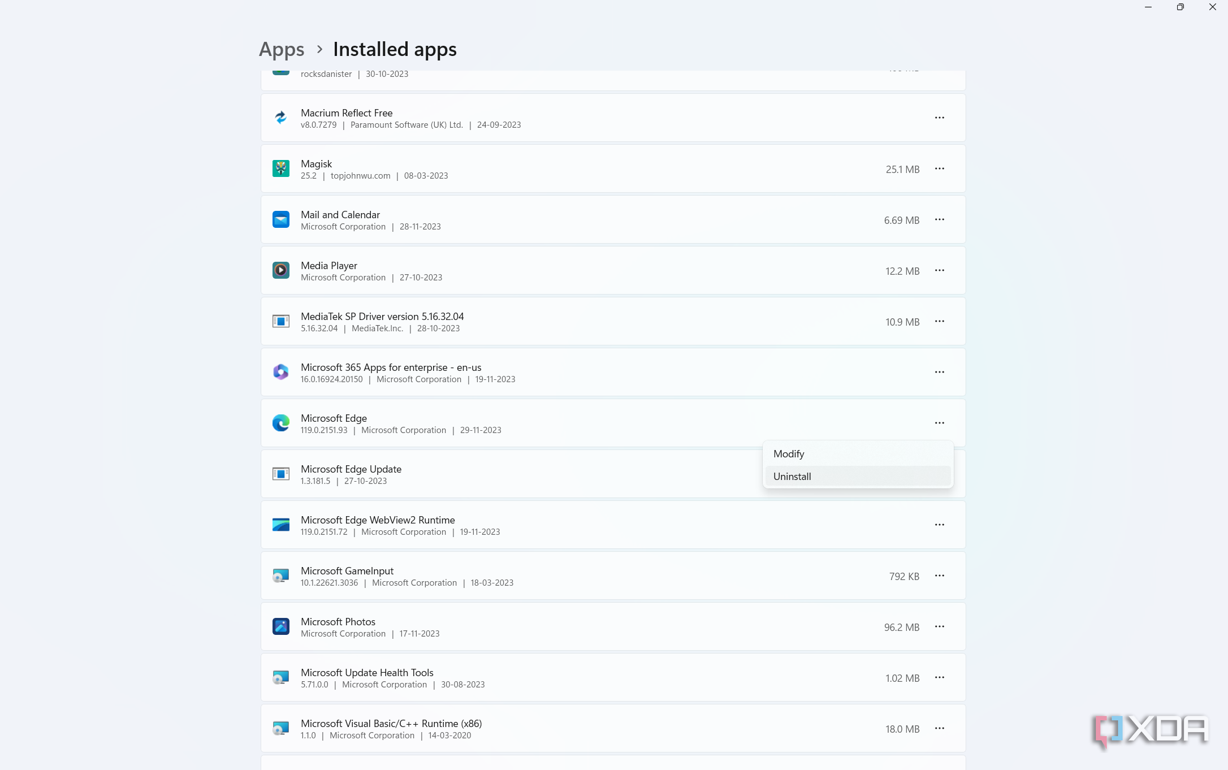The height and width of the screenshot is (770, 1228).
Task: Select the Mail and Calendar name
Action: (x=340, y=215)
